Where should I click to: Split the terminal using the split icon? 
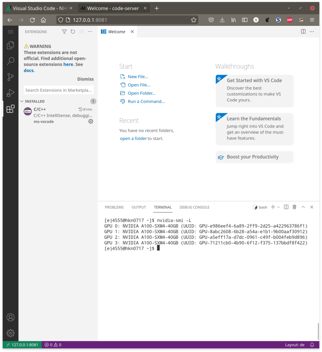[286, 207]
